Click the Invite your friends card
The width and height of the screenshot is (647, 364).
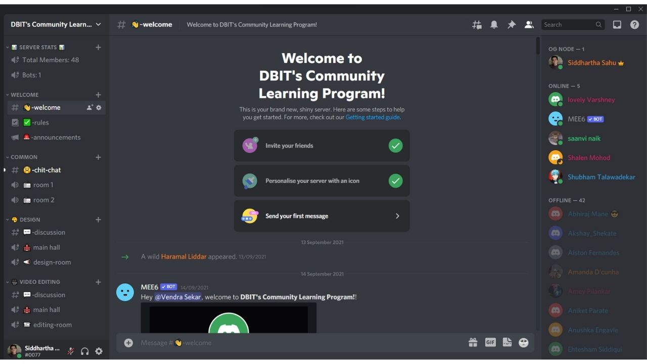point(321,146)
